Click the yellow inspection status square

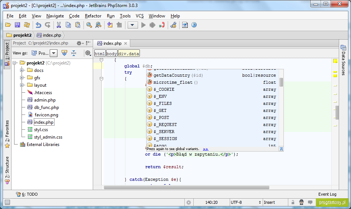(335, 61)
